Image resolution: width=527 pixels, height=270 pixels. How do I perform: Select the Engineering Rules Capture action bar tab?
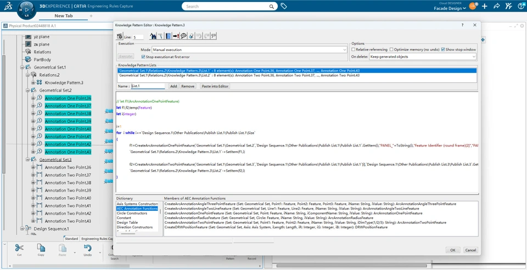click(97, 239)
